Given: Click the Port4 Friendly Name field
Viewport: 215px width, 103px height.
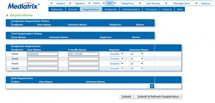Looking at the screenshot, I should (x=84, y=68).
